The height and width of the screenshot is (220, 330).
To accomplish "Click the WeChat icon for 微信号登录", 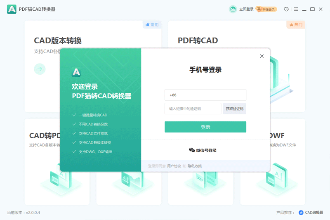I will (192, 150).
